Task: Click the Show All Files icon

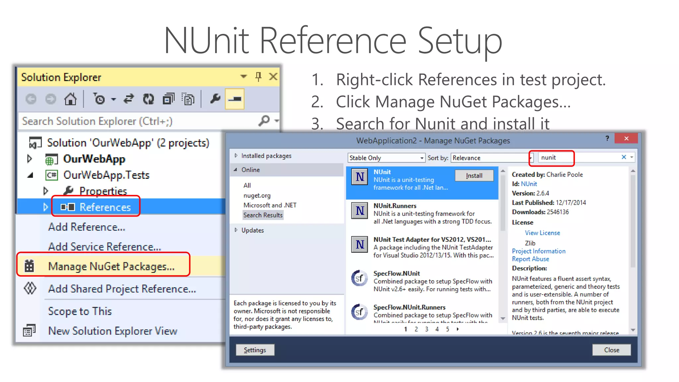Action: [188, 99]
